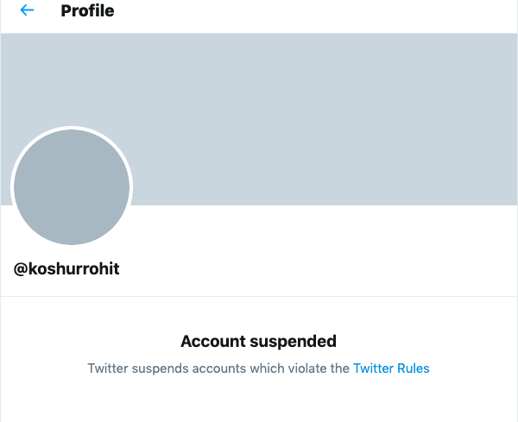The width and height of the screenshot is (518, 422).
Task: Click the back arrow icon
Action: click(27, 11)
